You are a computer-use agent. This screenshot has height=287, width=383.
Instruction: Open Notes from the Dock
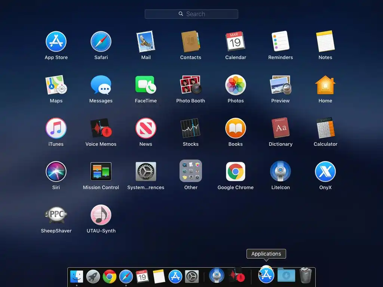[x=159, y=277]
